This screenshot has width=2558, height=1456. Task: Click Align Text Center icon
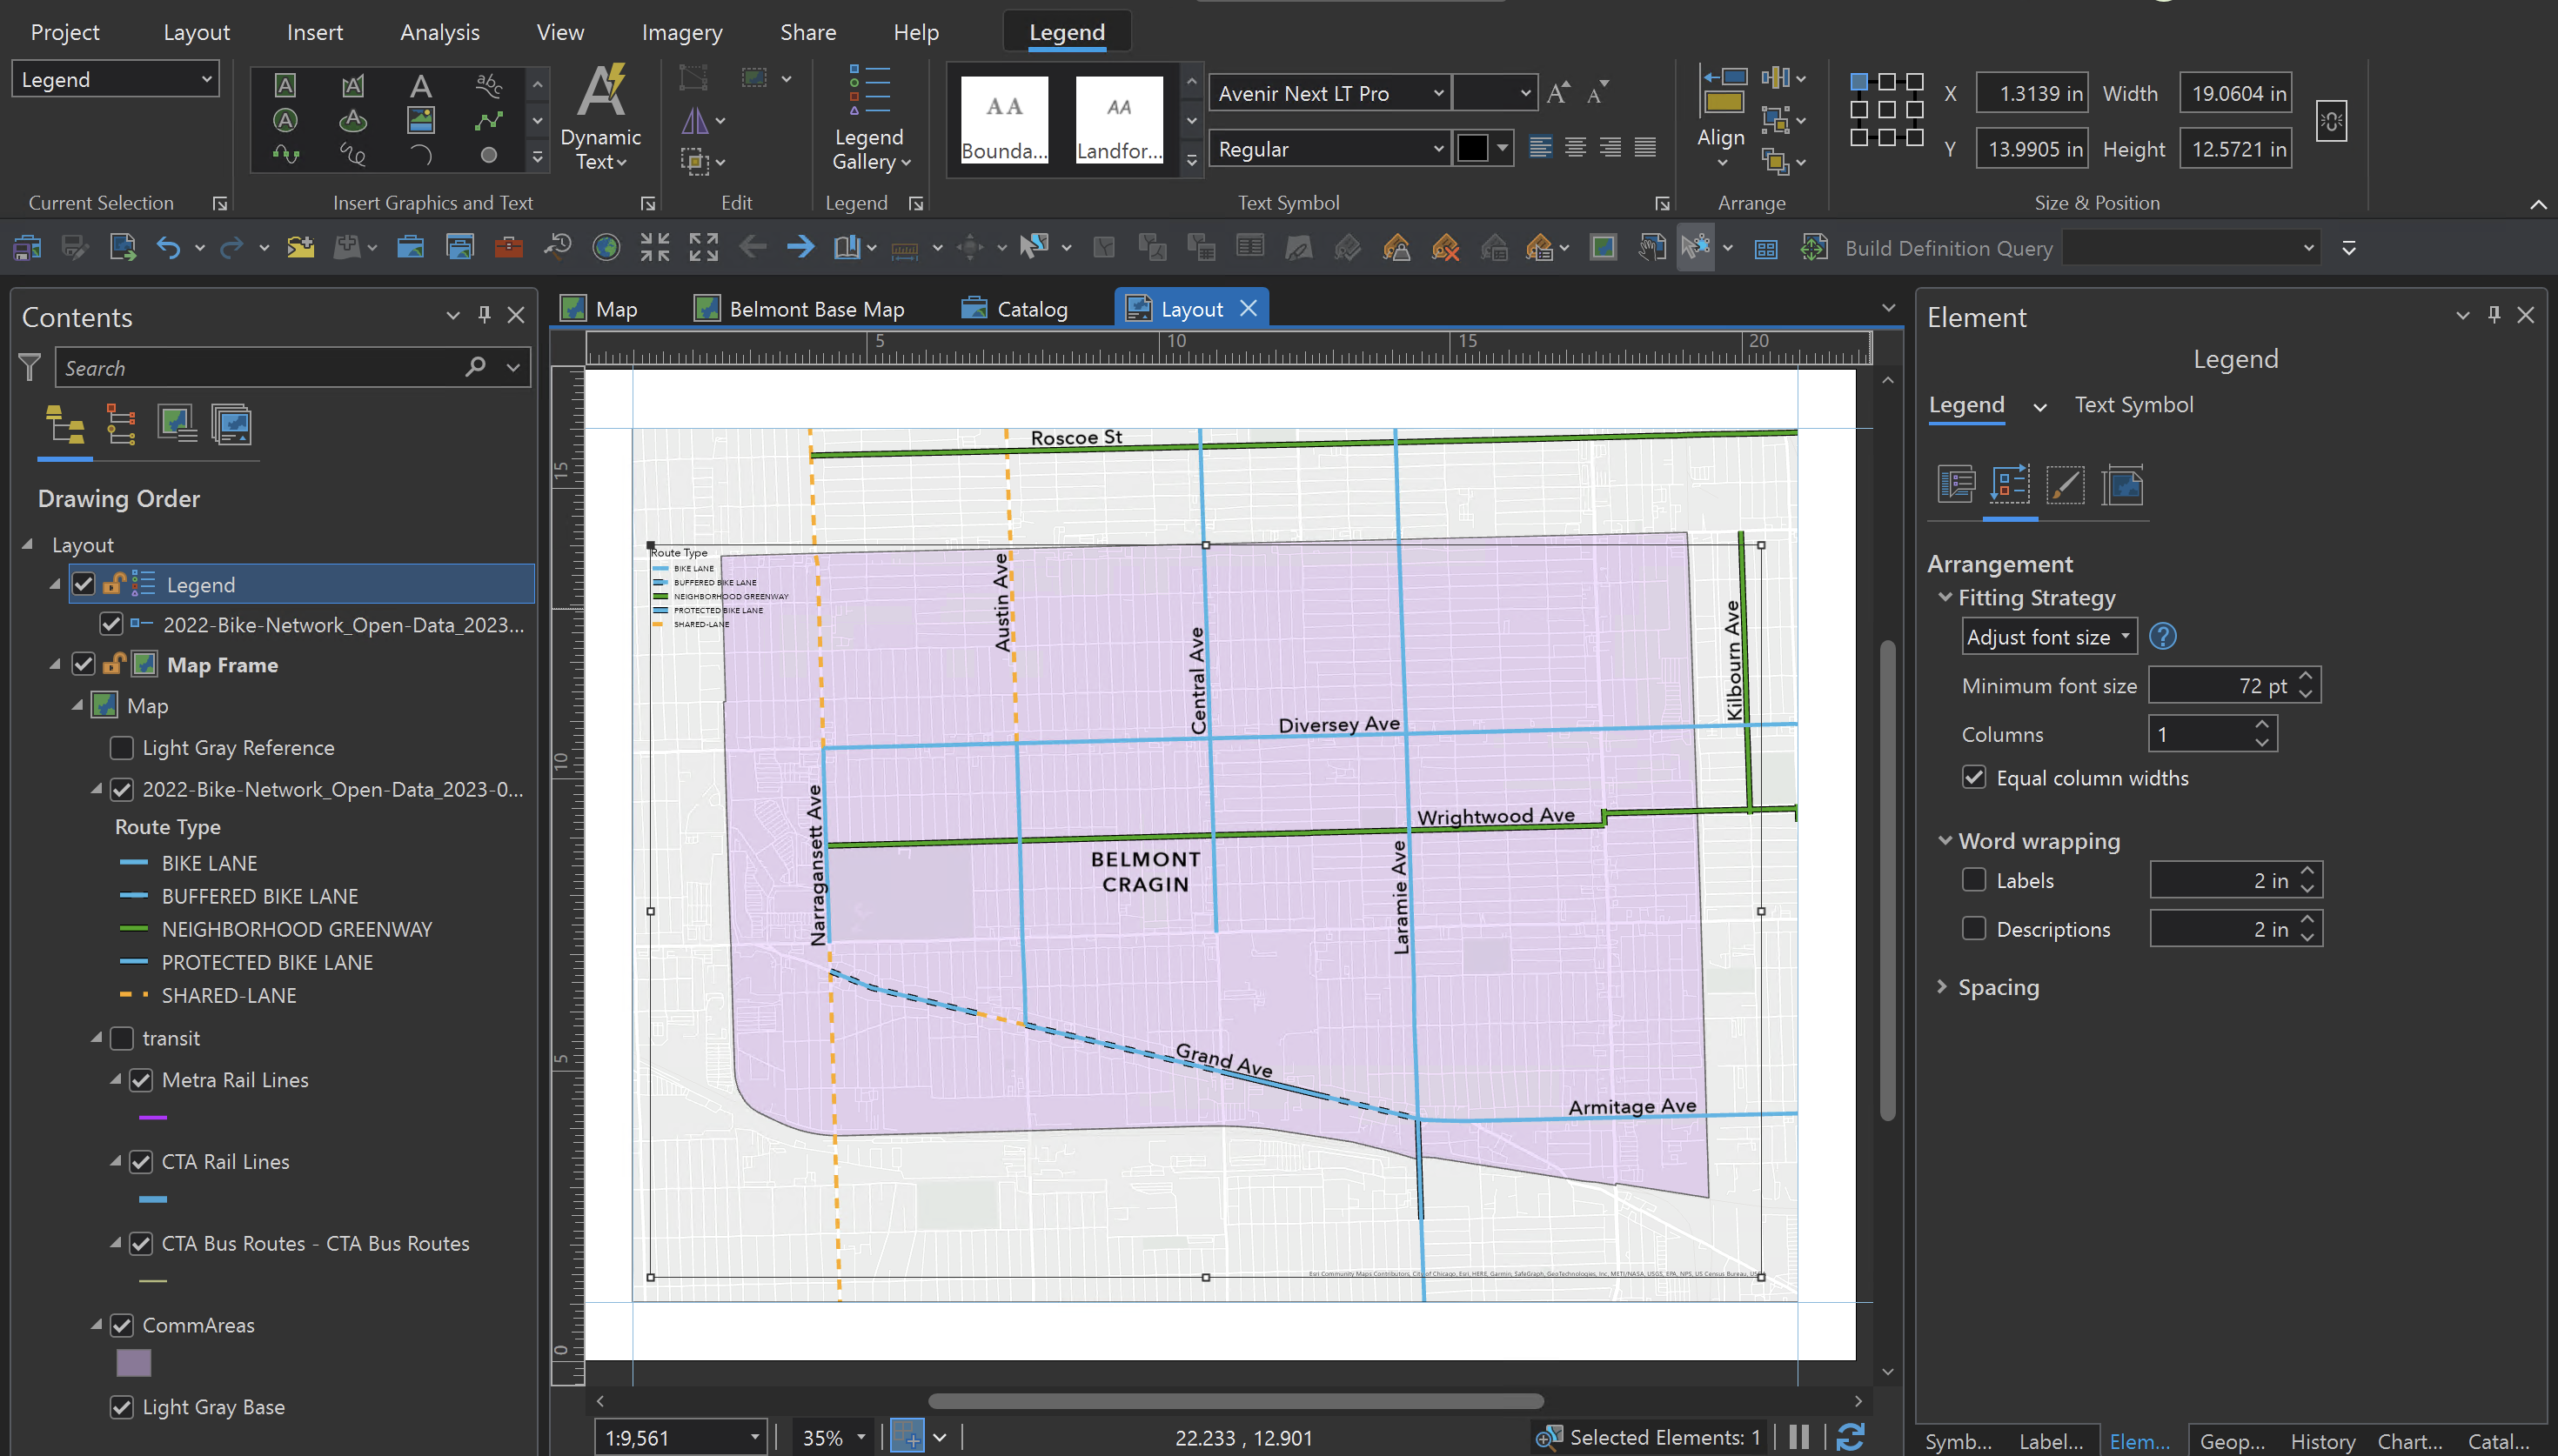click(1575, 149)
